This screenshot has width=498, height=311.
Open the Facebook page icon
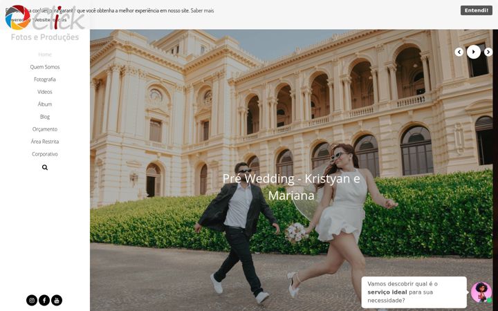(x=44, y=300)
